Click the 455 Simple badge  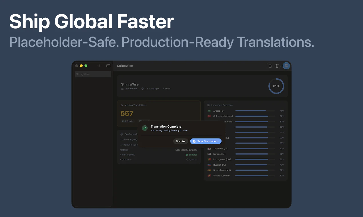(x=127, y=121)
